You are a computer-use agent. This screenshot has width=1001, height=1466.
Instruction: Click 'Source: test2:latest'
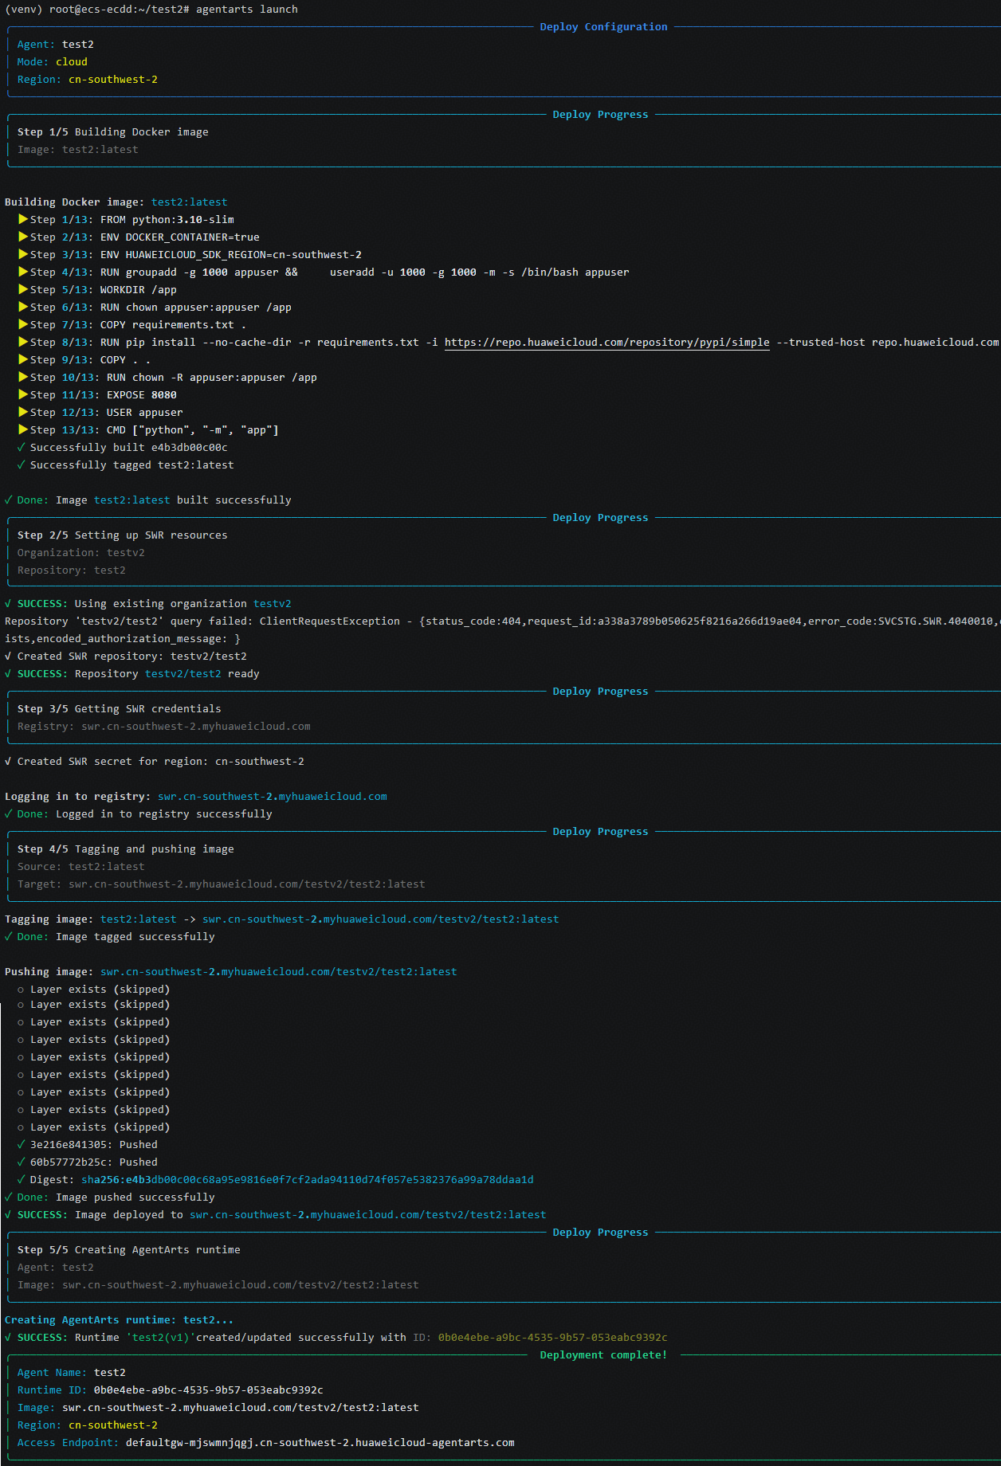click(x=81, y=867)
